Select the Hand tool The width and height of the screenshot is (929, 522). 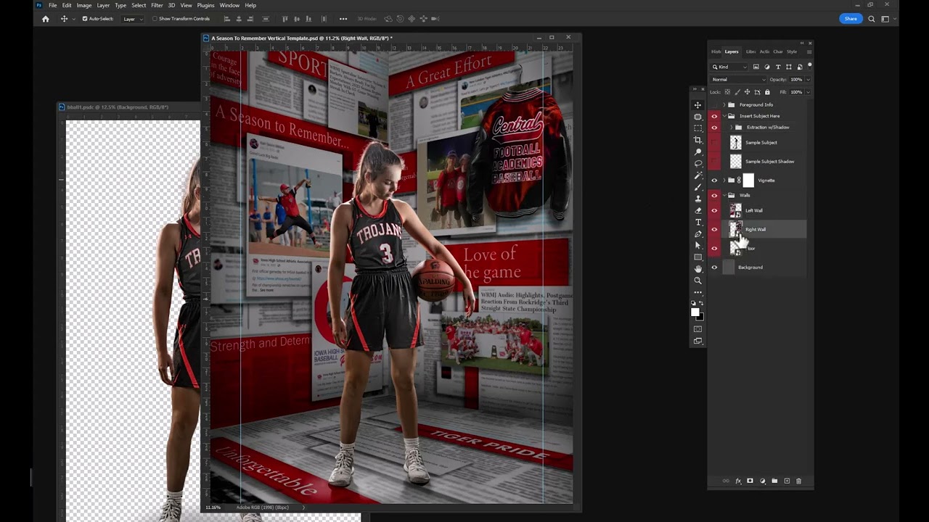tap(697, 268)
